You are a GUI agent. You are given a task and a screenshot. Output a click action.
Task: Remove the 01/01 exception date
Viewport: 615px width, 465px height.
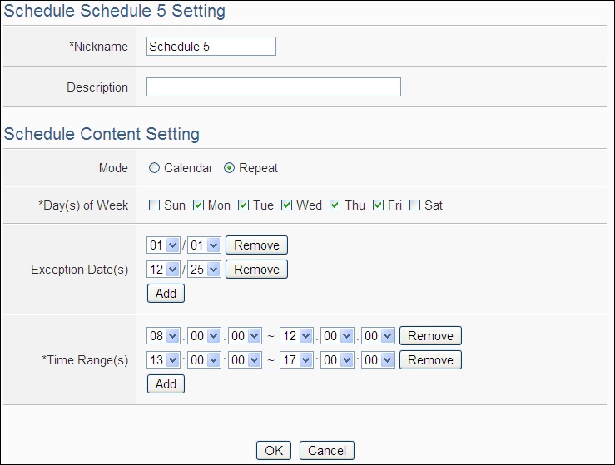tap(256, 245)
